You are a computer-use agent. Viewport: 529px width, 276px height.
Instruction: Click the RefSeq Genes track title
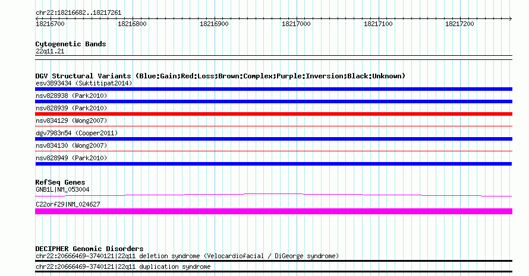(61, 182)
